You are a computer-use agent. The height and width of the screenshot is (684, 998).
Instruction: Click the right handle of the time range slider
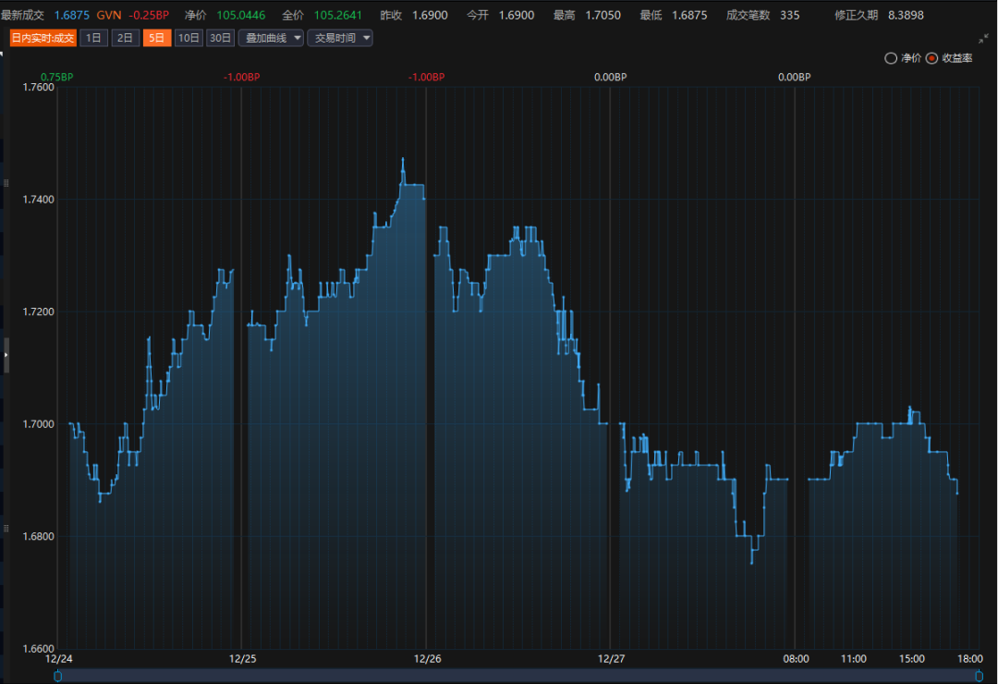979,676
